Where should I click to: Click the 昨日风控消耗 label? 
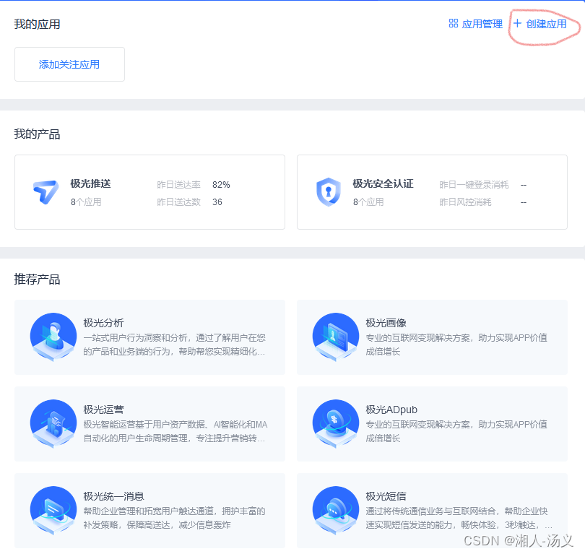(465, 202)
